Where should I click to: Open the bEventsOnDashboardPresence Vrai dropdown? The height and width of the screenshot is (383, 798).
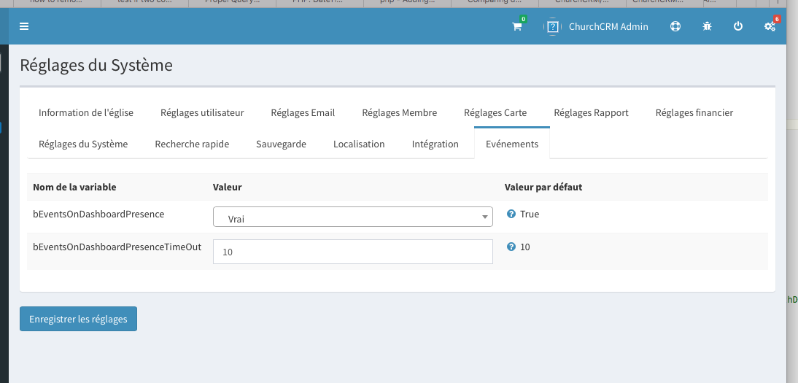click(x=353, y=217)
